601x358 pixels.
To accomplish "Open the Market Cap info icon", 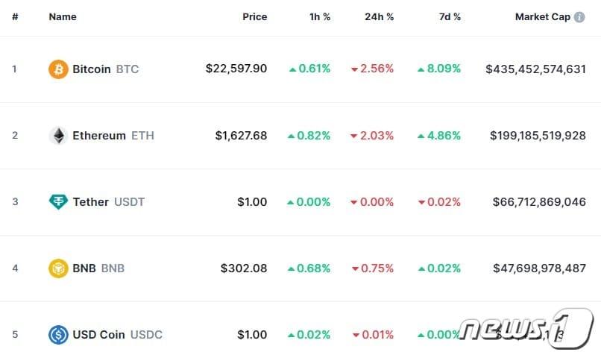I will pyautogui.click(x=579, y=17).
